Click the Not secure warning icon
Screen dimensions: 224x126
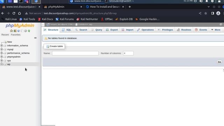[27, 13]
